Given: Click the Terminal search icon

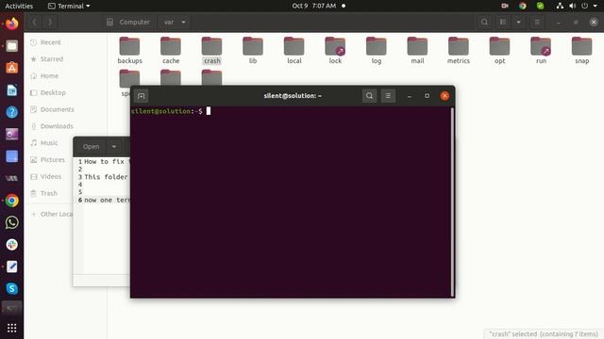Looking at the screenshot, I should point(369,96).
